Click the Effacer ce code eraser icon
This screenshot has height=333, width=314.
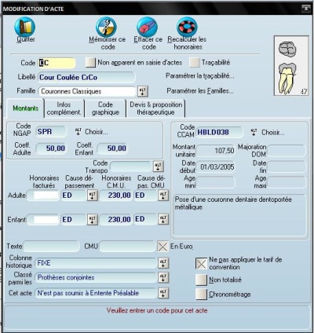pyautogui.click(x=147, y=27)
